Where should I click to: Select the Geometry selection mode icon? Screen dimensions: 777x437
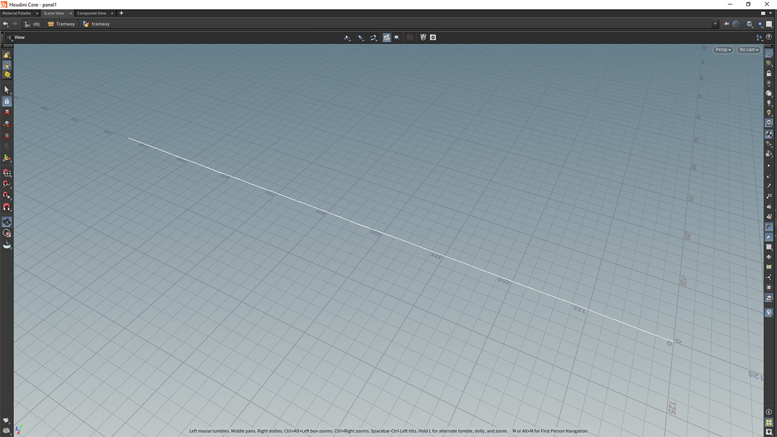pyautogui.click(x=7, y=65)
